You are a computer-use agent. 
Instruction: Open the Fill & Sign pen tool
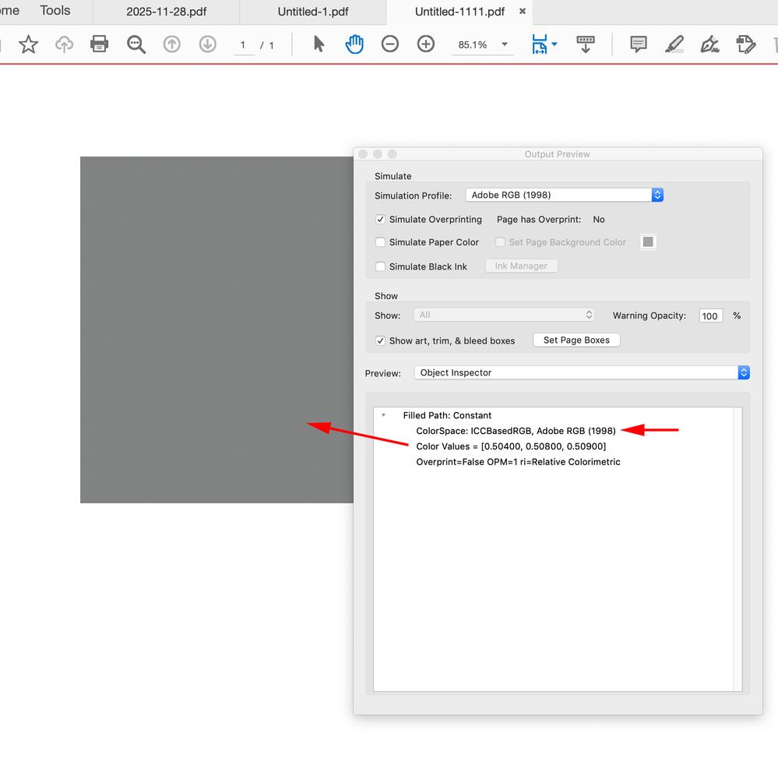pos(710,44)
